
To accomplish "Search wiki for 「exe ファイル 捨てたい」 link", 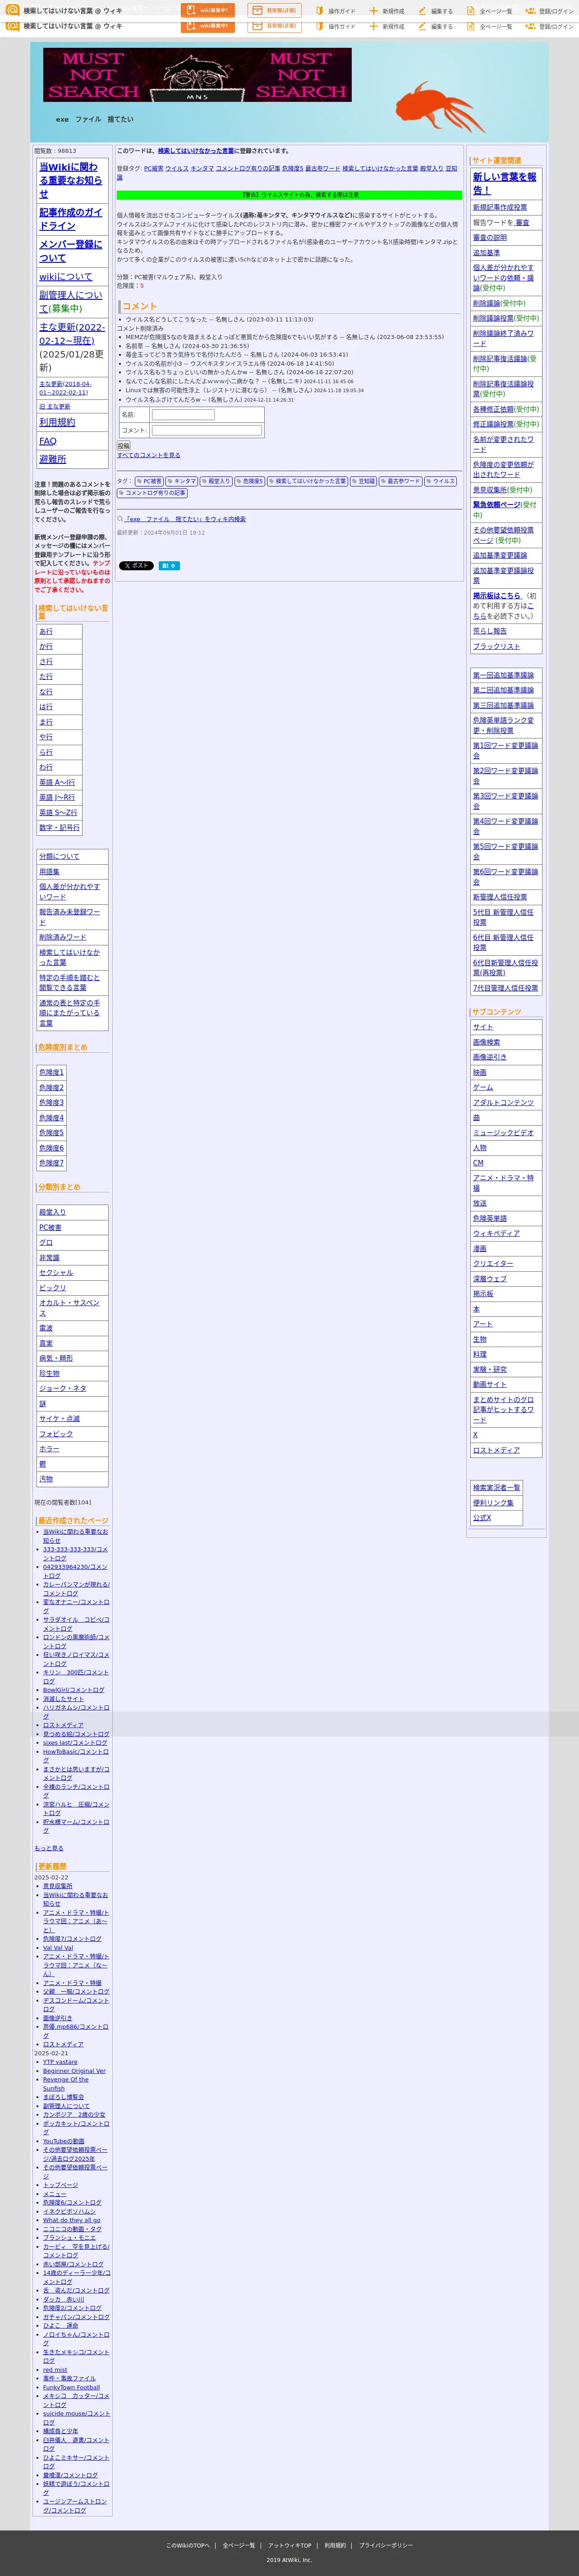I will [x=185, y=519].
